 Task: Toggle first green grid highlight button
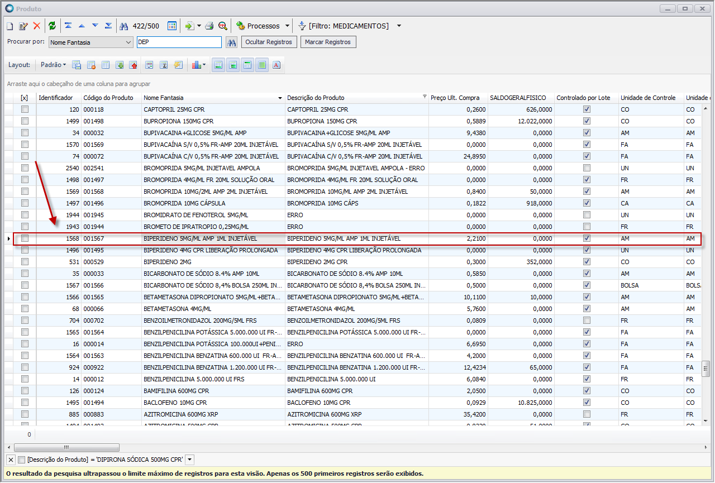pos(218,65)
